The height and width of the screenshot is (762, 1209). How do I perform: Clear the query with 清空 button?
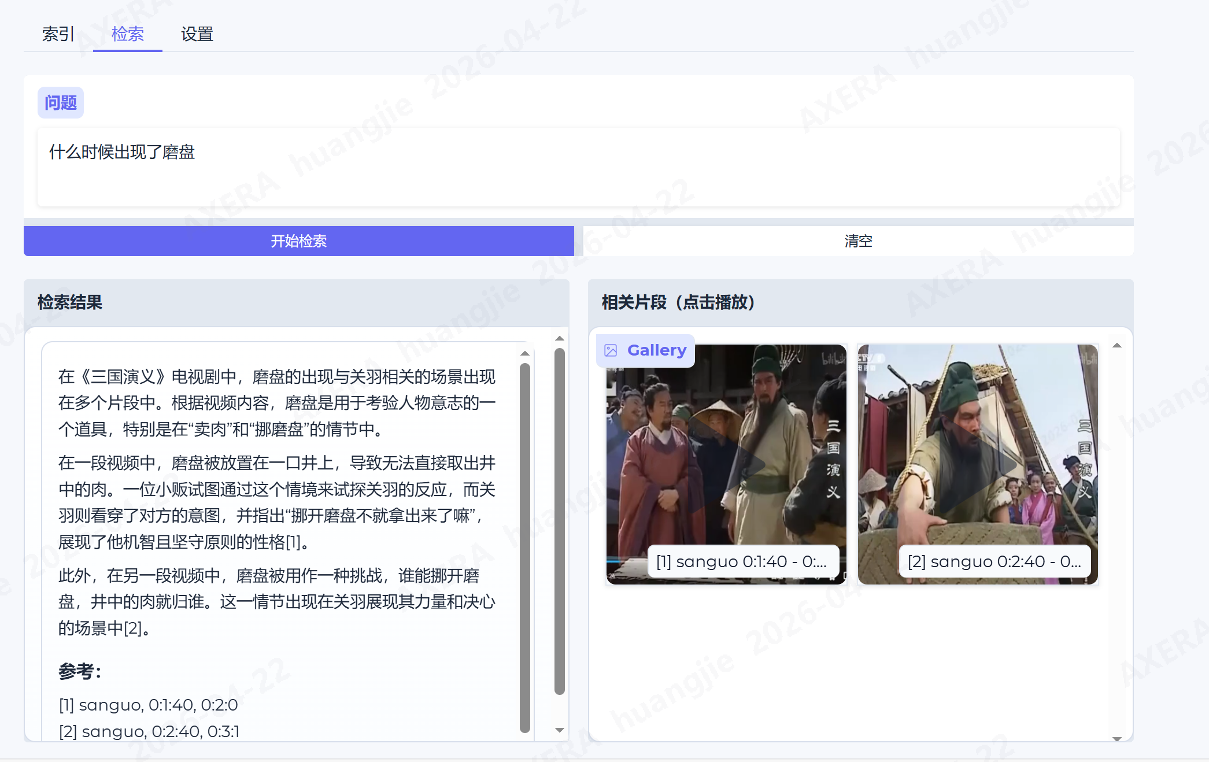pos(858,241)
